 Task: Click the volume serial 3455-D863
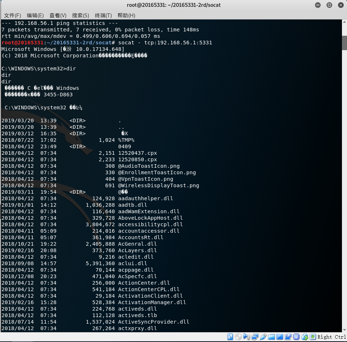(x=58, y=95)
